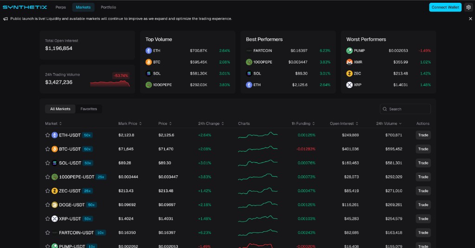Click the Synthetix logo
475x248 pixels.
point(25,7)
